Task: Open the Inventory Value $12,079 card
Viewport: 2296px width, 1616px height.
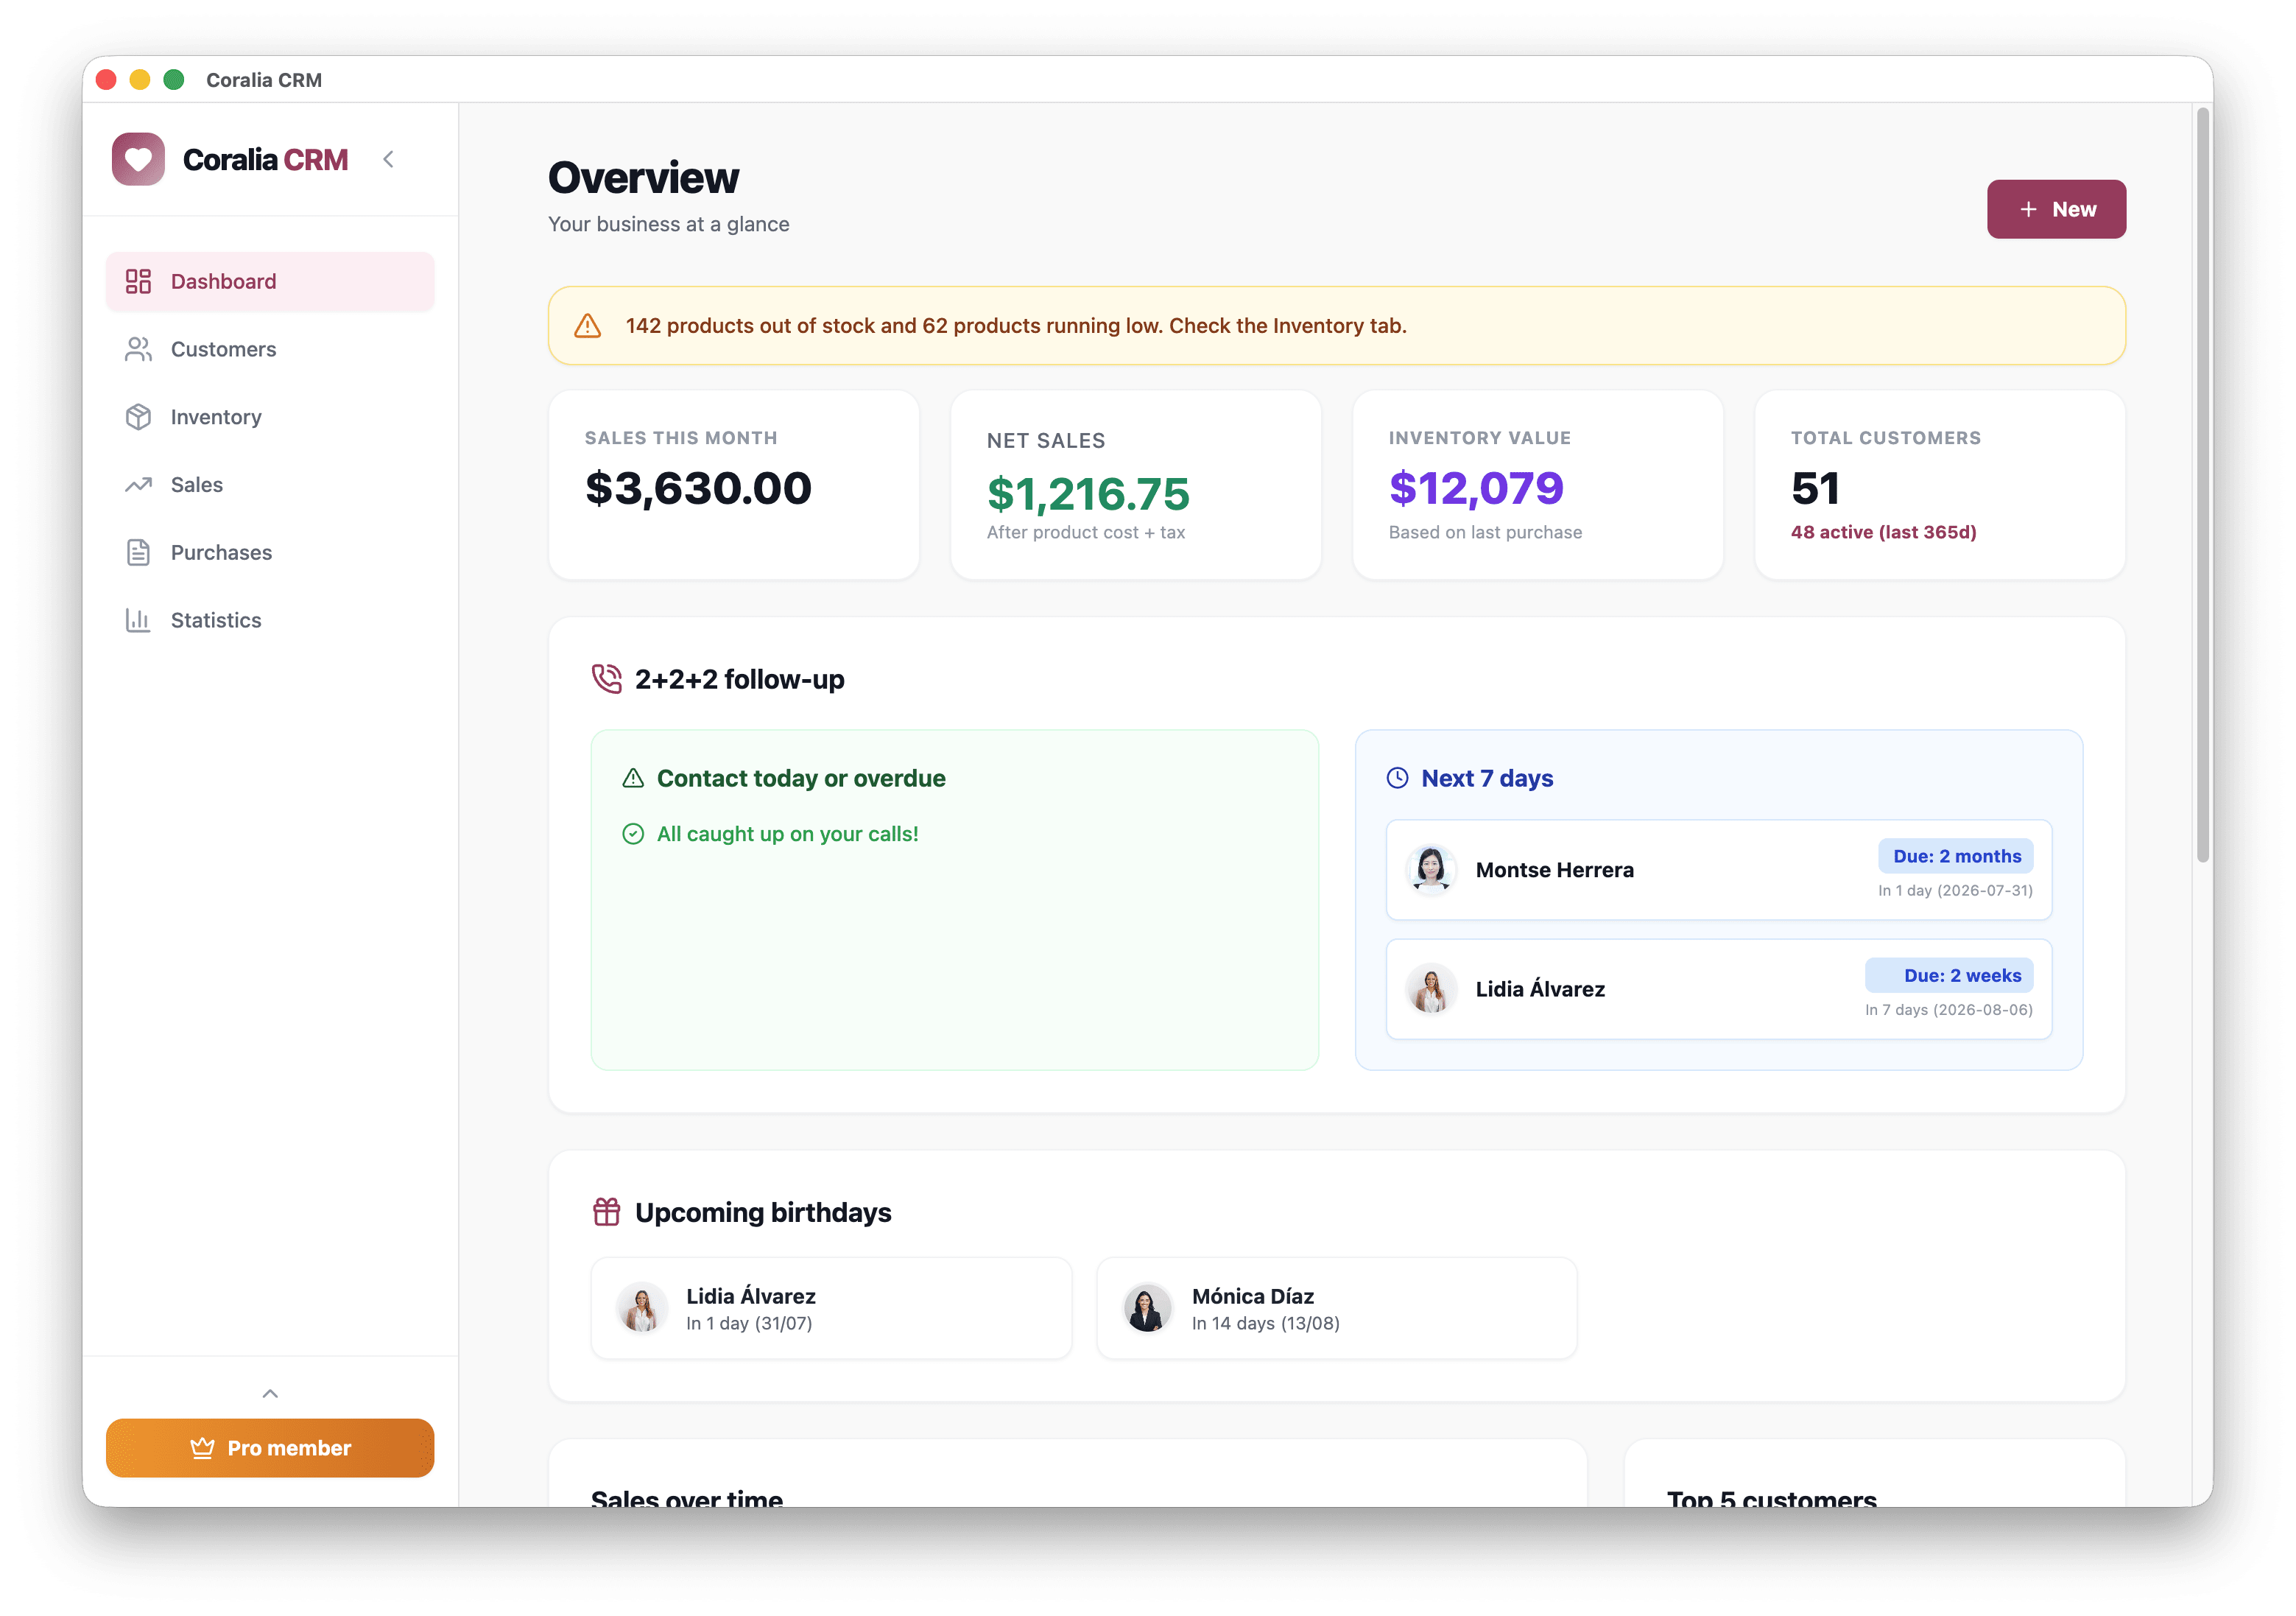Action: tap(1538, 485)
